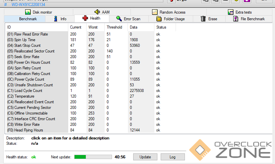Click the Load Cycle Count entry
Image resolution: width=275 pixels, height=164 pixels.
pos(28,91)
